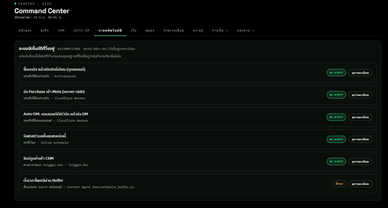Click the orange สั่งเอง status badge
This screenshot has height=208, width=388.
click(x=339, y=184)
